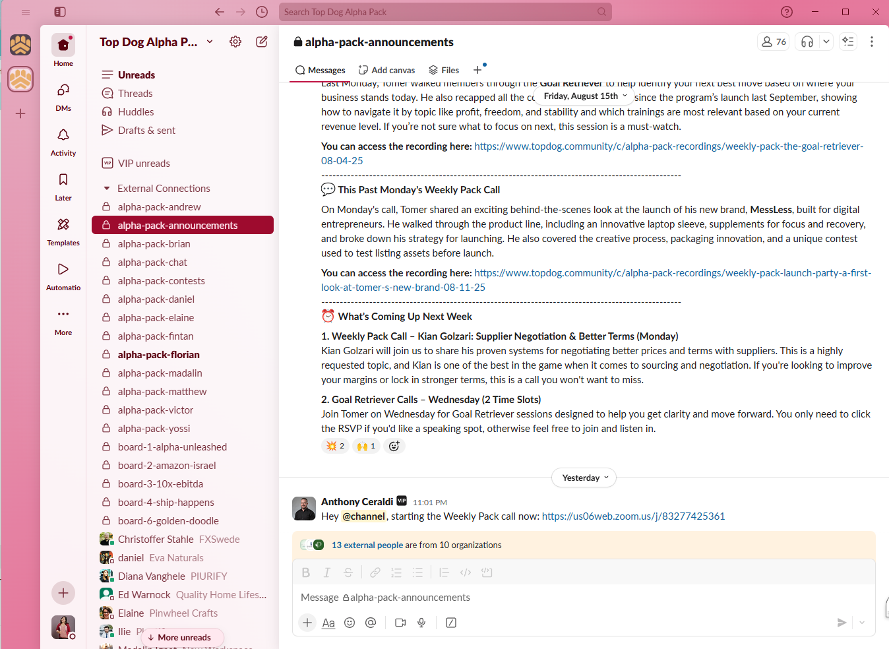Image resolution: width=889 pixels, height=649 pixels.
Task: Open the alpha-pack-florian channel
Action: (x=158, y=355)
